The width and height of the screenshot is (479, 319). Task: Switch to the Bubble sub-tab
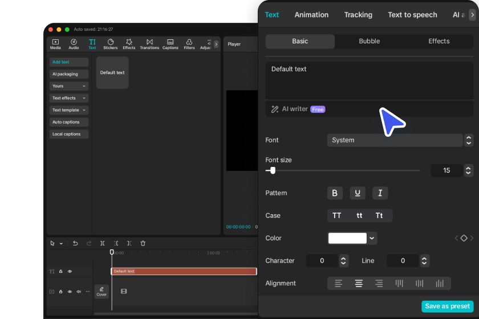coord(370,41)
